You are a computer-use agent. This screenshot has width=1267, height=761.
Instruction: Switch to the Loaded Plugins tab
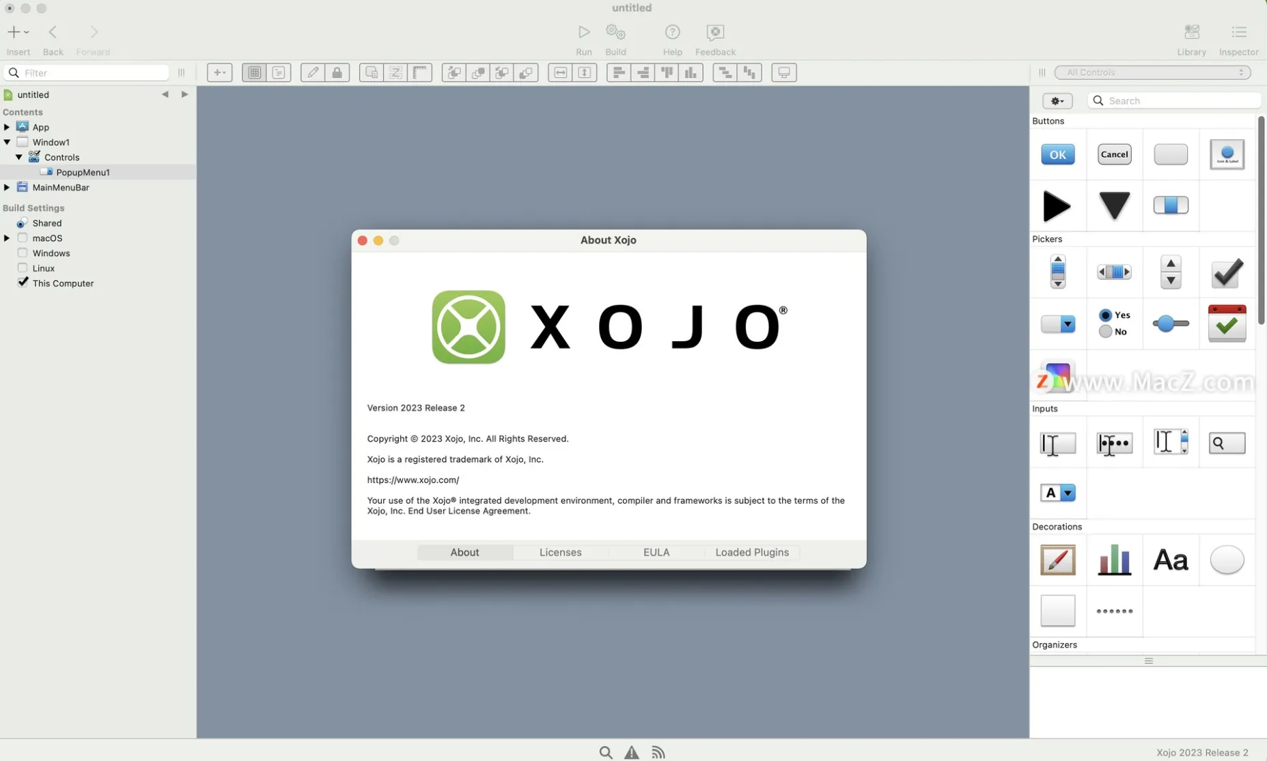click(751, 552)
